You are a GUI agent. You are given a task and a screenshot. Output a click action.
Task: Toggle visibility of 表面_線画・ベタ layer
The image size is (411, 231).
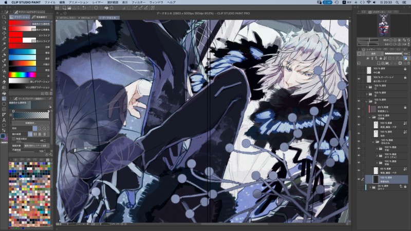pos(359,125)
